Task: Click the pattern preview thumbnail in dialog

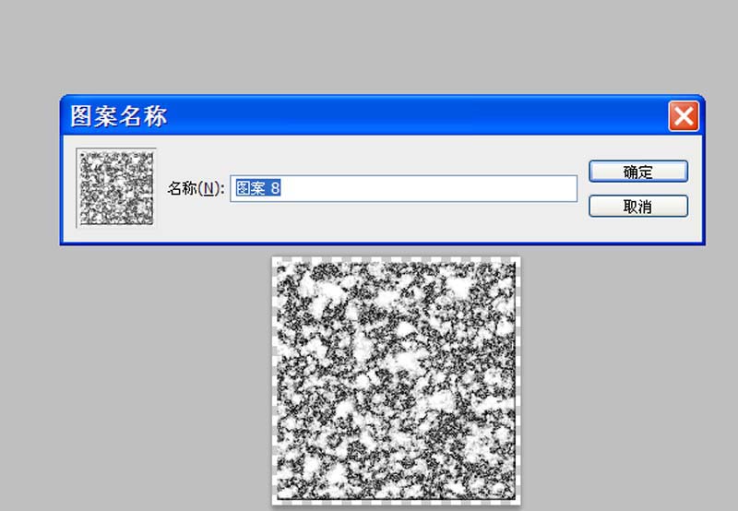Action: (x=116, y=187)
